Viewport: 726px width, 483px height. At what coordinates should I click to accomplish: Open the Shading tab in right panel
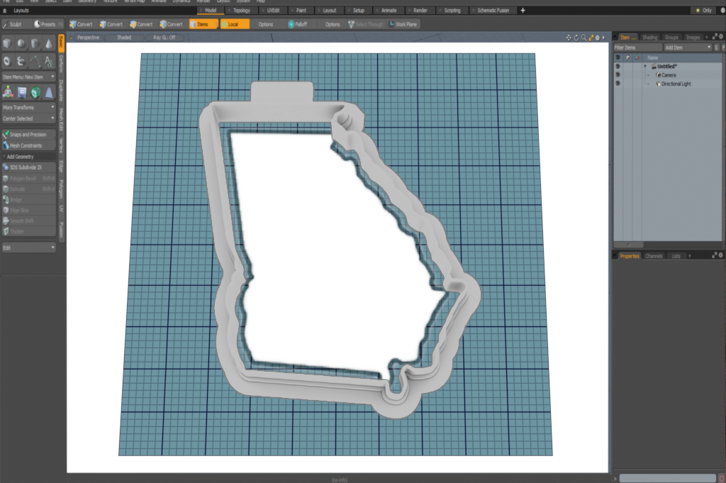click(x=649, y=37)
